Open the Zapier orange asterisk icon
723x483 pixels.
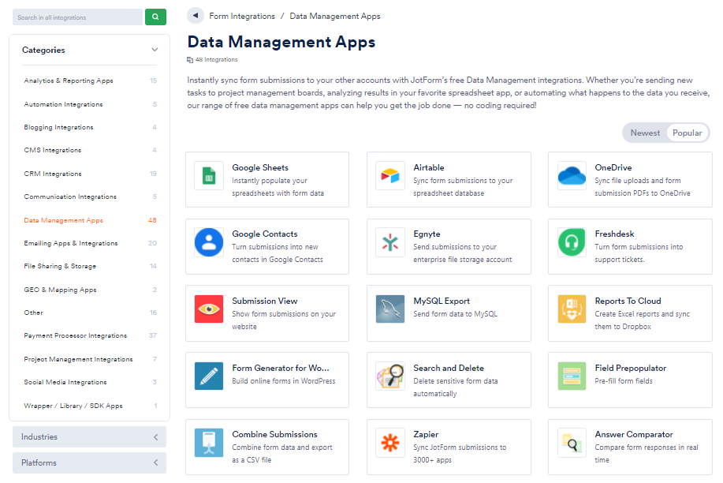tap(390, 443)
